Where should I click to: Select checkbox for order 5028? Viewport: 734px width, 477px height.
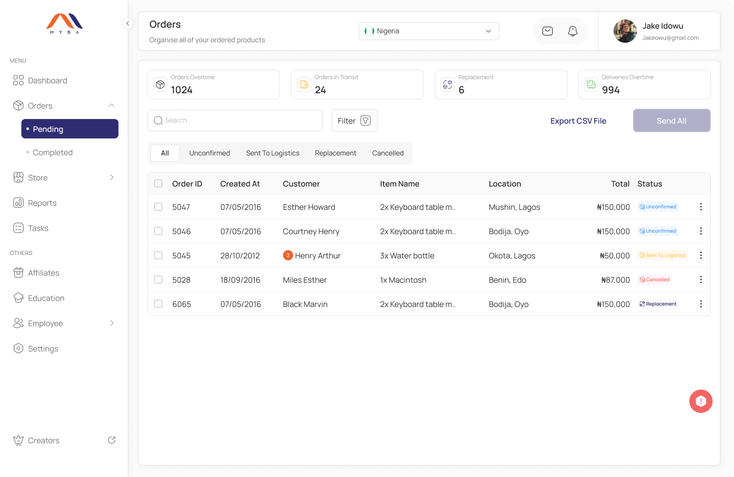tap(158, 280)
